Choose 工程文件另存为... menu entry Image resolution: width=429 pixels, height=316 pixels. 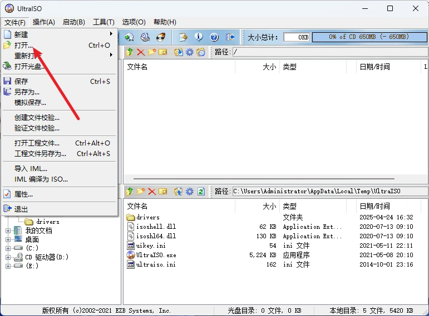click(x=60, y=154)
